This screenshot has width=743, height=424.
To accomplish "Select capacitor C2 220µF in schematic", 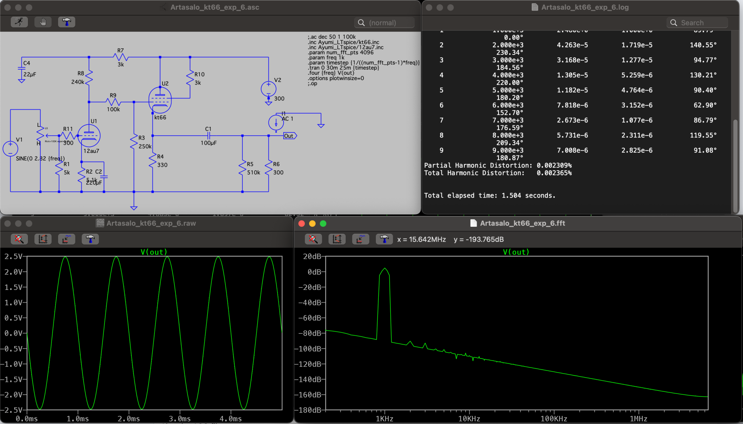I will [x=104, y=177].
